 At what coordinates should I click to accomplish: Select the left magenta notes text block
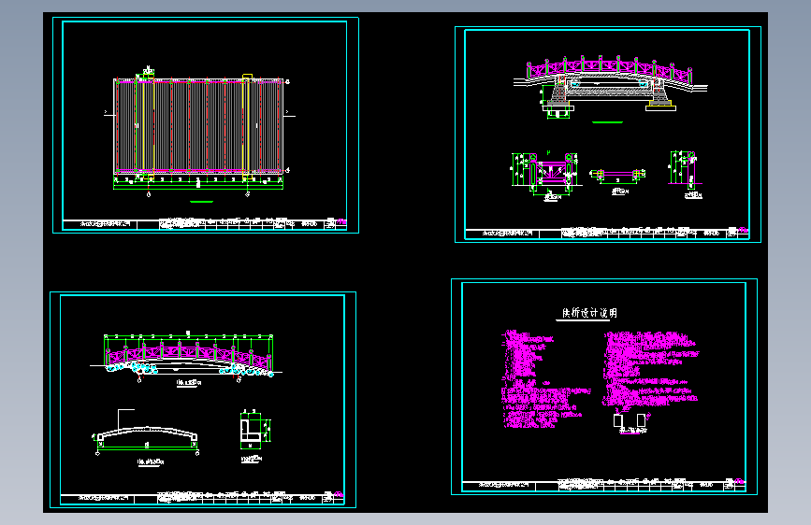(x=544, y=378)
